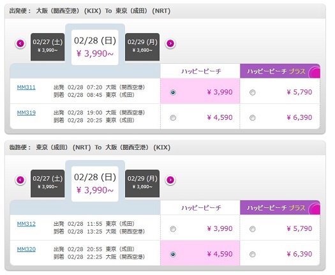Select outbound 02/29 (月) date tab
The image size is (335, 275).
pos(142,47)
